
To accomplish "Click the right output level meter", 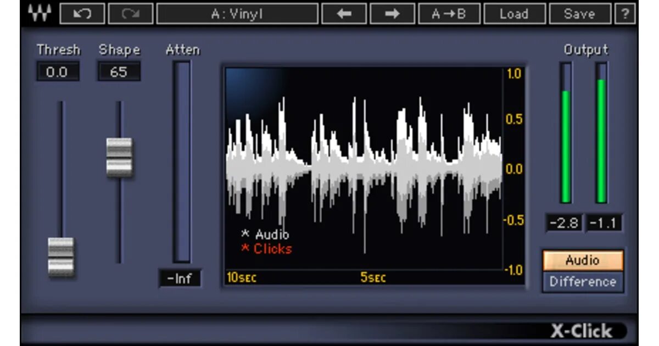I will (602, 133).
